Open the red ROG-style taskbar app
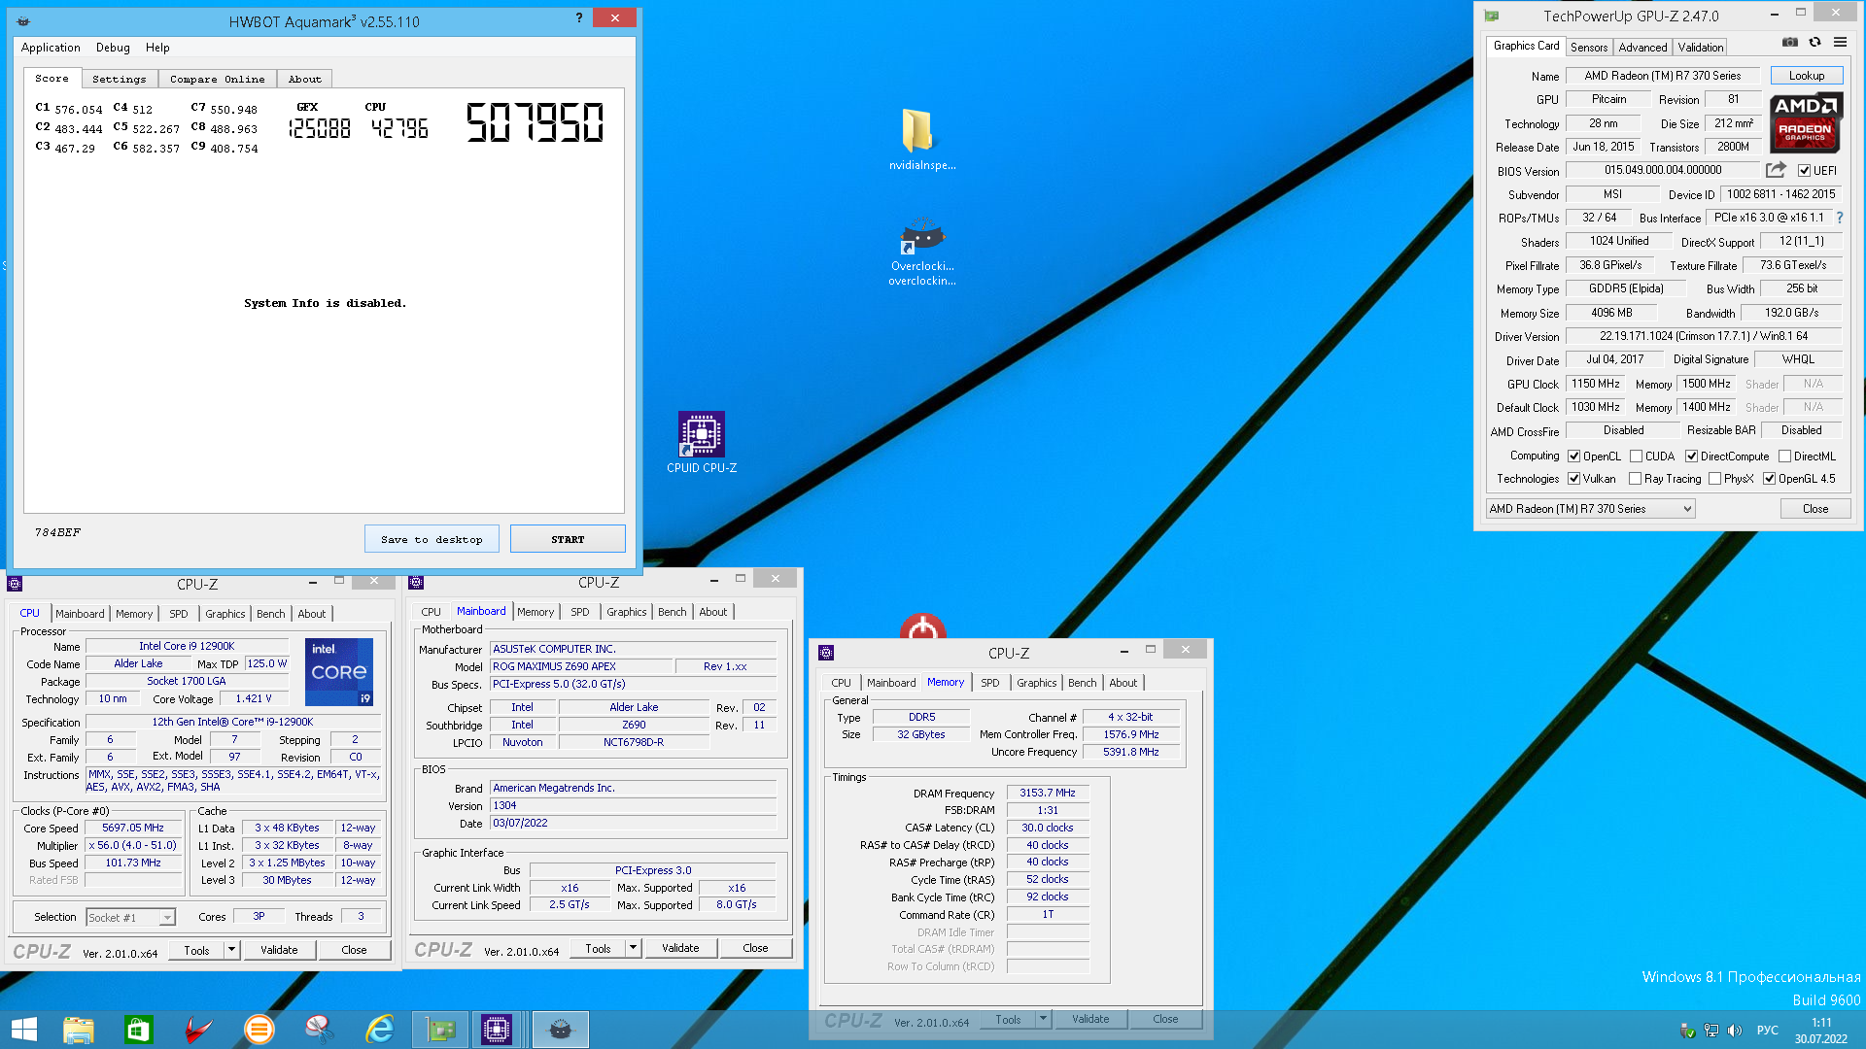Image resolution: width=1866 pixels, height=1049 pixels. coord(198,1030)
